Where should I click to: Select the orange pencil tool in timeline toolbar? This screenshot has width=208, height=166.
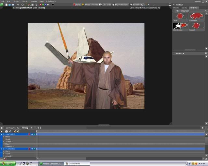(14, 131)
